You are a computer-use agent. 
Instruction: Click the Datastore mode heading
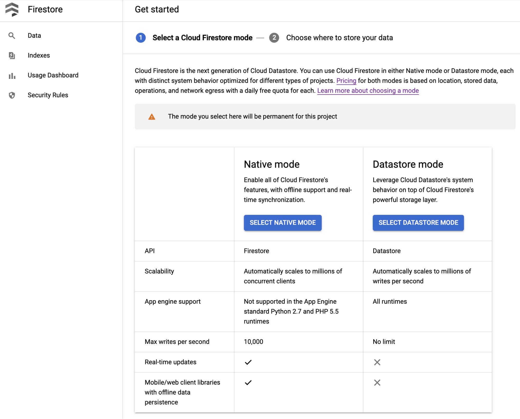[x=408, y=164]
